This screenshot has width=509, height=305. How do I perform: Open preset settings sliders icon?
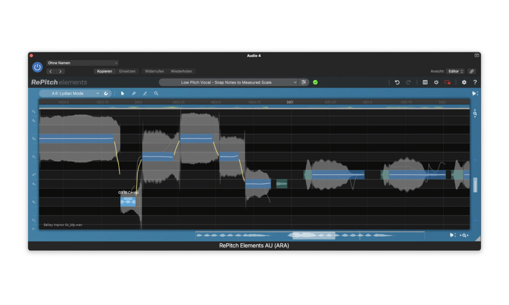pos(304,82)
